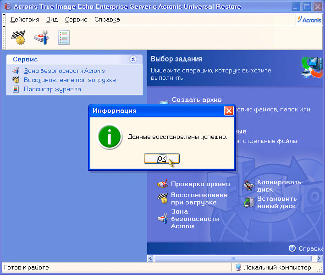The image size is (325, 275).
Task: Click the Установить новый диск icon
Action: coord(248,202)
